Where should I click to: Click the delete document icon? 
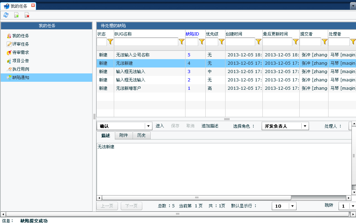tap(27, 15)
